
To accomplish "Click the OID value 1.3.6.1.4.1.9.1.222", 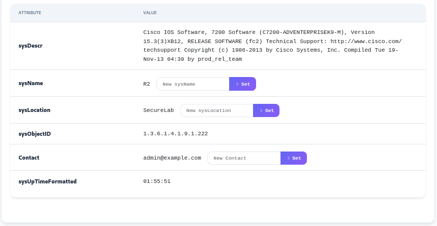I will pyautogui.click(x=175, y=134).
